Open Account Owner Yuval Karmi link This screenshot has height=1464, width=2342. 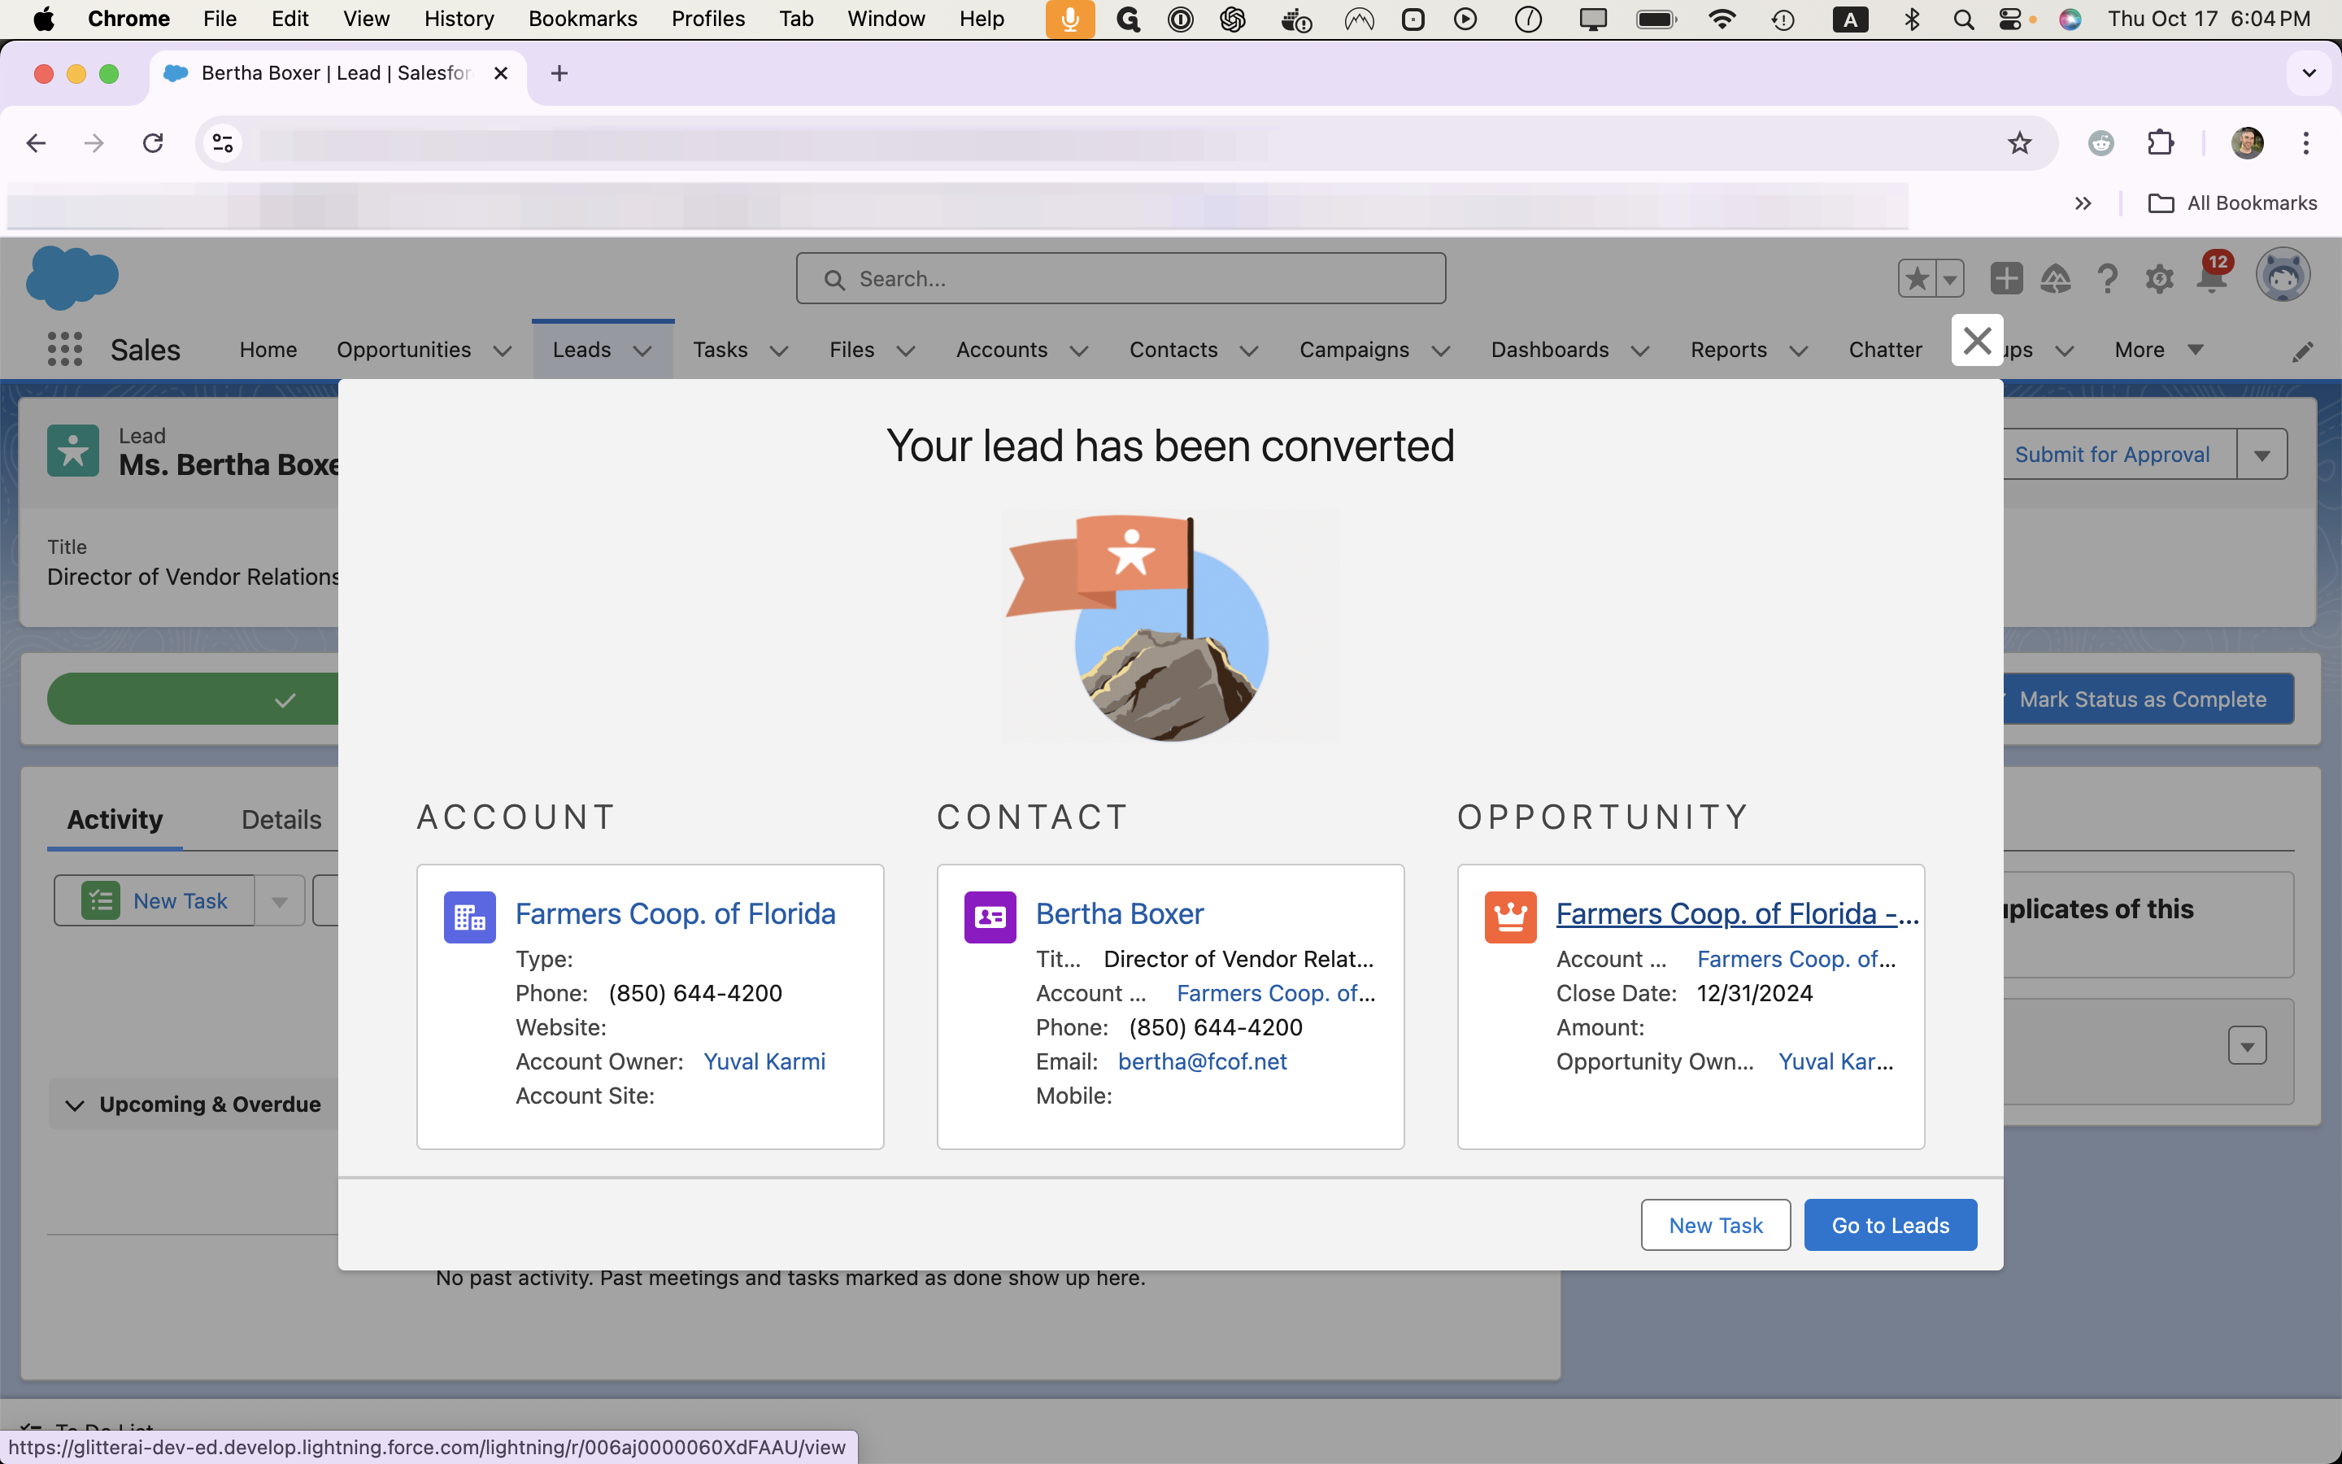pyautogui.click(x=764, y=1061)
